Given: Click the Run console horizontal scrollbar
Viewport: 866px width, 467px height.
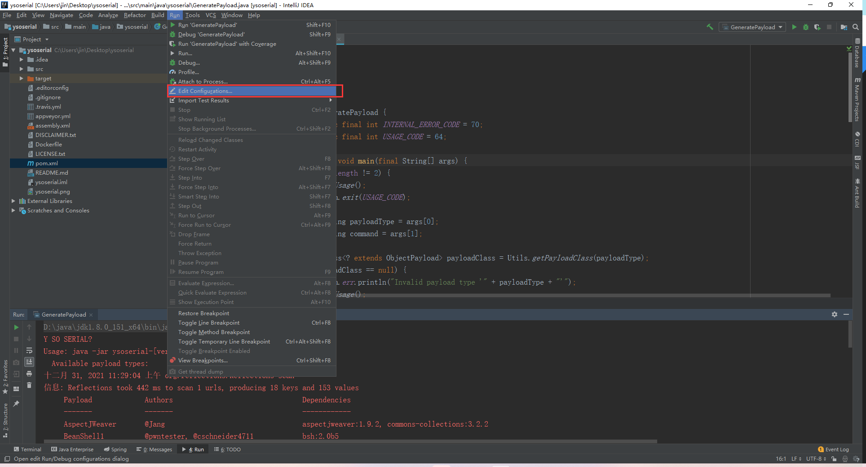Looking at the screenshot, I should click(x=350, y=441).
